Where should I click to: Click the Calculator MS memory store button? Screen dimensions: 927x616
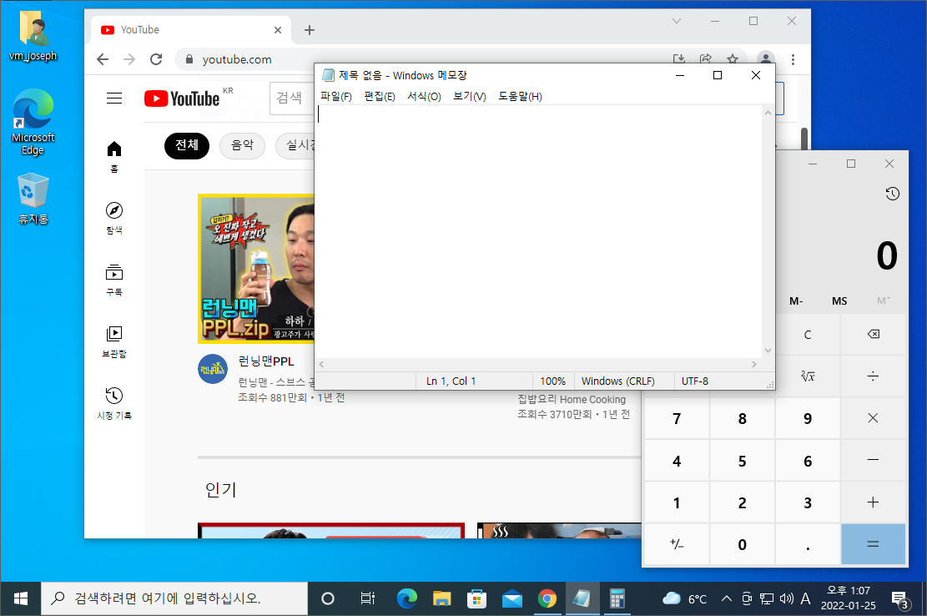tap(839, 301)
